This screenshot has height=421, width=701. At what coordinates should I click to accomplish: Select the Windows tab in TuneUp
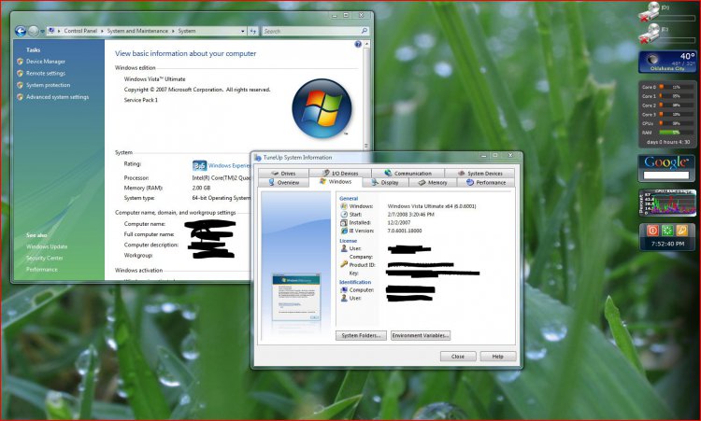click(x=336, y=182)
